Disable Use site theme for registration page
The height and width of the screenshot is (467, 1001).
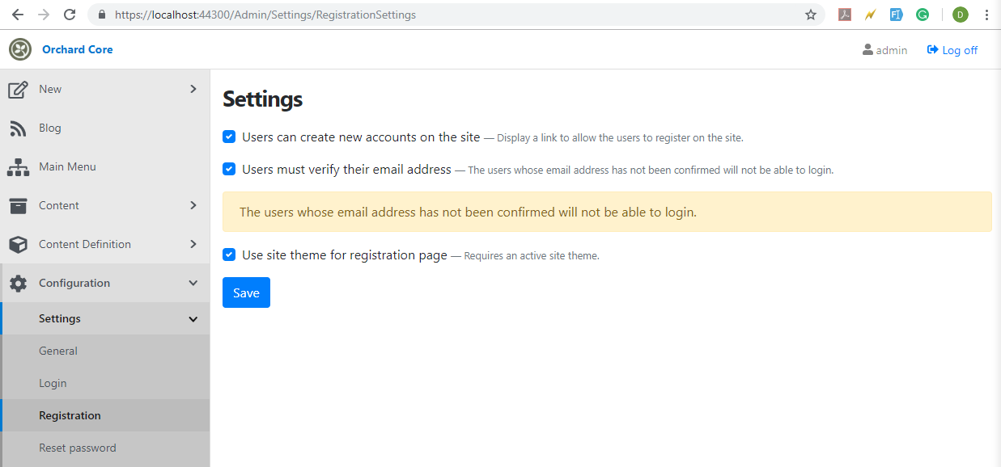229,255
